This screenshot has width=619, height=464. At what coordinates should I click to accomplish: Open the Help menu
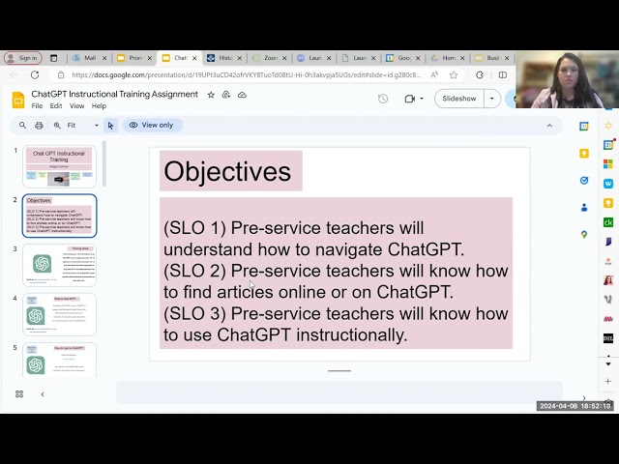coord(99,105)
